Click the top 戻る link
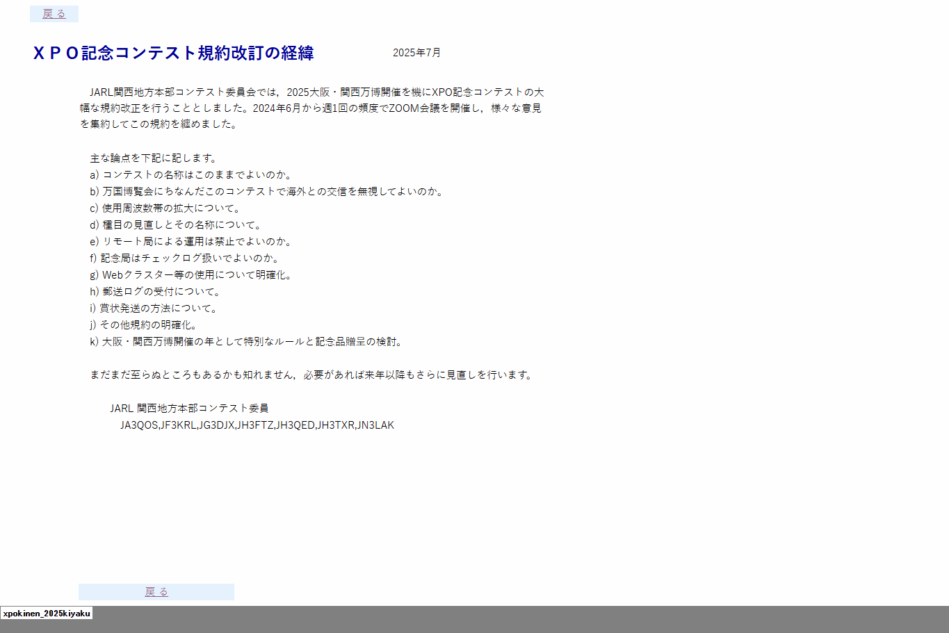Viewport: 949px width, 633px height. [x=54, y=14]
